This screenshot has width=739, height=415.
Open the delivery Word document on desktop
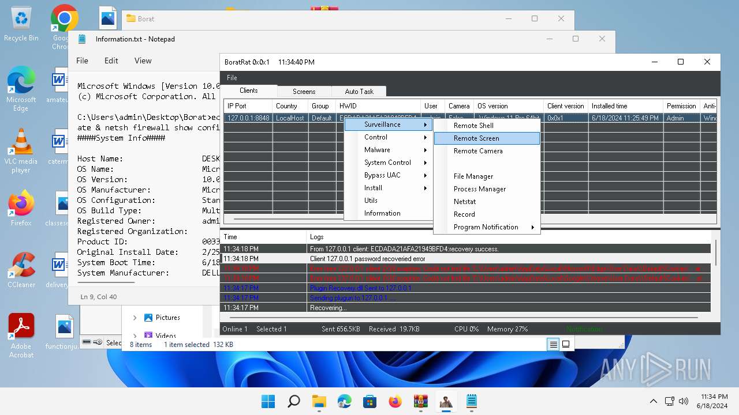58,270
